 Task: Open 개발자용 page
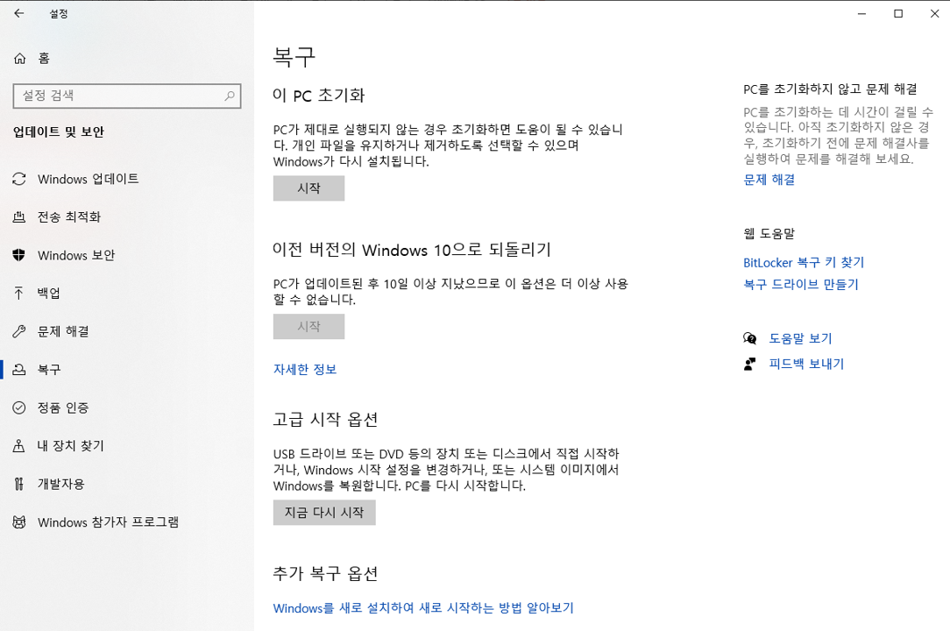(x=61, y=484)
